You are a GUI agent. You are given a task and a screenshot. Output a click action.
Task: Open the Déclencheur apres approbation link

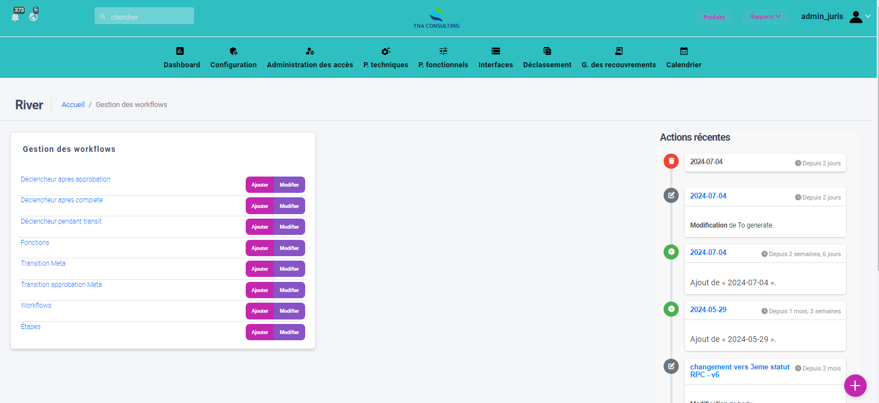[66, 179]
